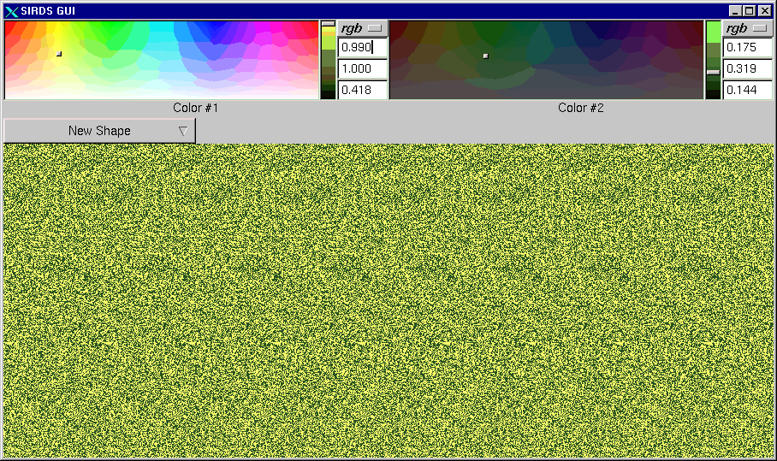Click Color #1 red value field 0.990

pyautogui.click(x=363, y=48)
